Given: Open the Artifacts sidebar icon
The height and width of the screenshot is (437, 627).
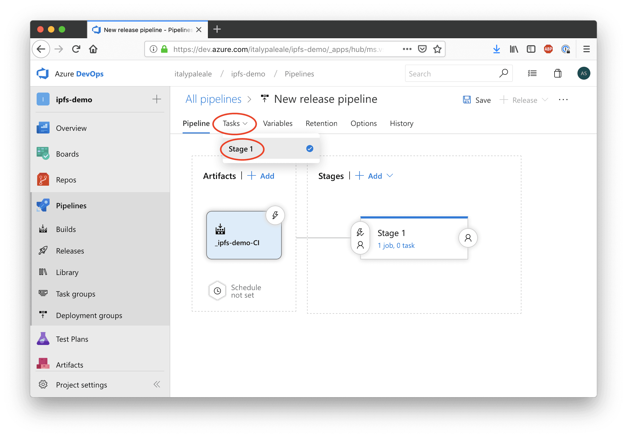Looking at the screenshot, I should (x=43, y=364).
